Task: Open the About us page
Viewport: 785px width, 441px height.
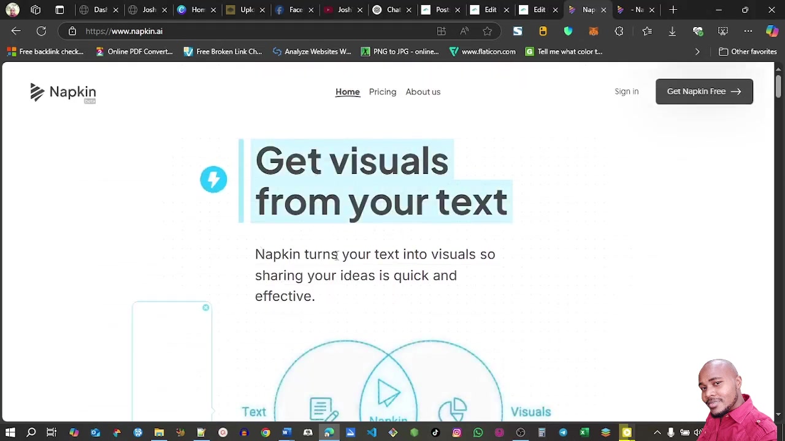Action: pyautogui.click(x=423, y=92)
